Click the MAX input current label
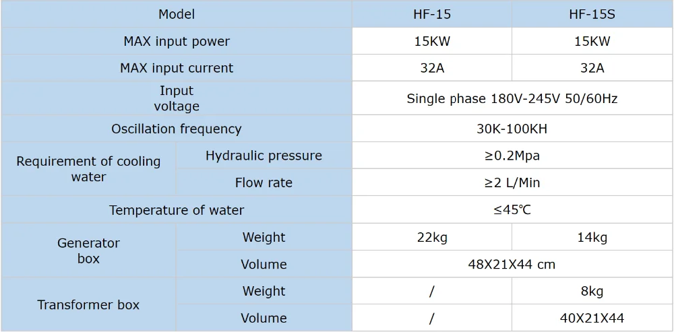674x332 pixels. [177, 68]
